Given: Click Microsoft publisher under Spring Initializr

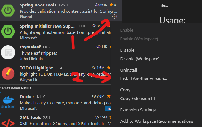Looking at the screenshot, I should pos(28,38).
